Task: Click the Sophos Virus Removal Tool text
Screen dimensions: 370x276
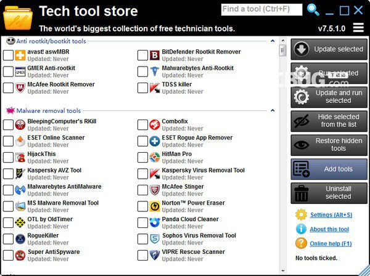Action: (x=199, y=235)
